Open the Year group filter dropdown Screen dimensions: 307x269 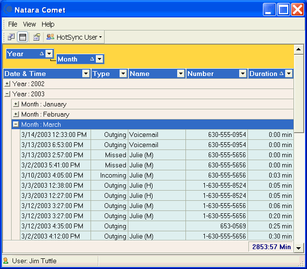(49, 54)
